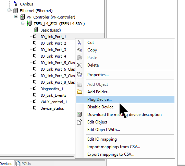Choose Import mappings from CSV...

coord(125,147)
